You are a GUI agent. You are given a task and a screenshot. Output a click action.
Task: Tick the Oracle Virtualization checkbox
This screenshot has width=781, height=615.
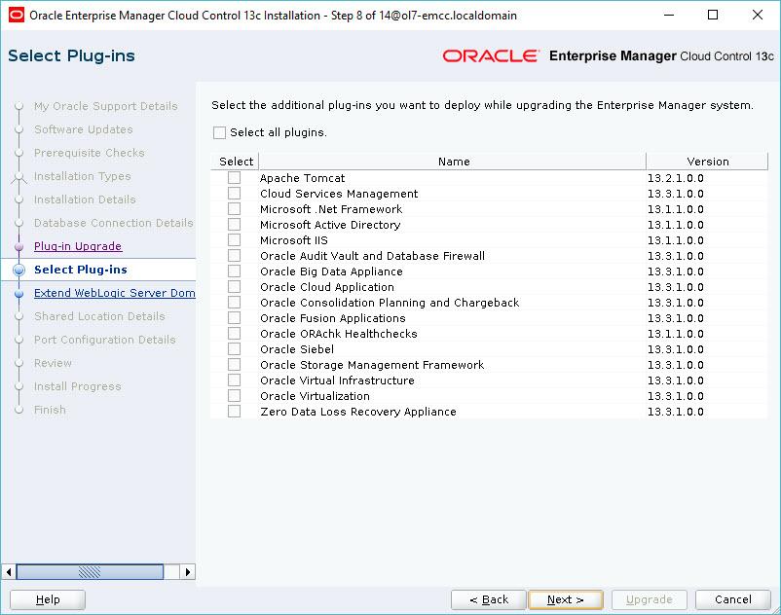pos(234,396)
